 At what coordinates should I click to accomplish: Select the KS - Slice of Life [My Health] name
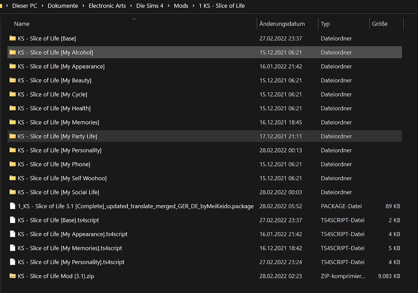click(x=54, y=109)
